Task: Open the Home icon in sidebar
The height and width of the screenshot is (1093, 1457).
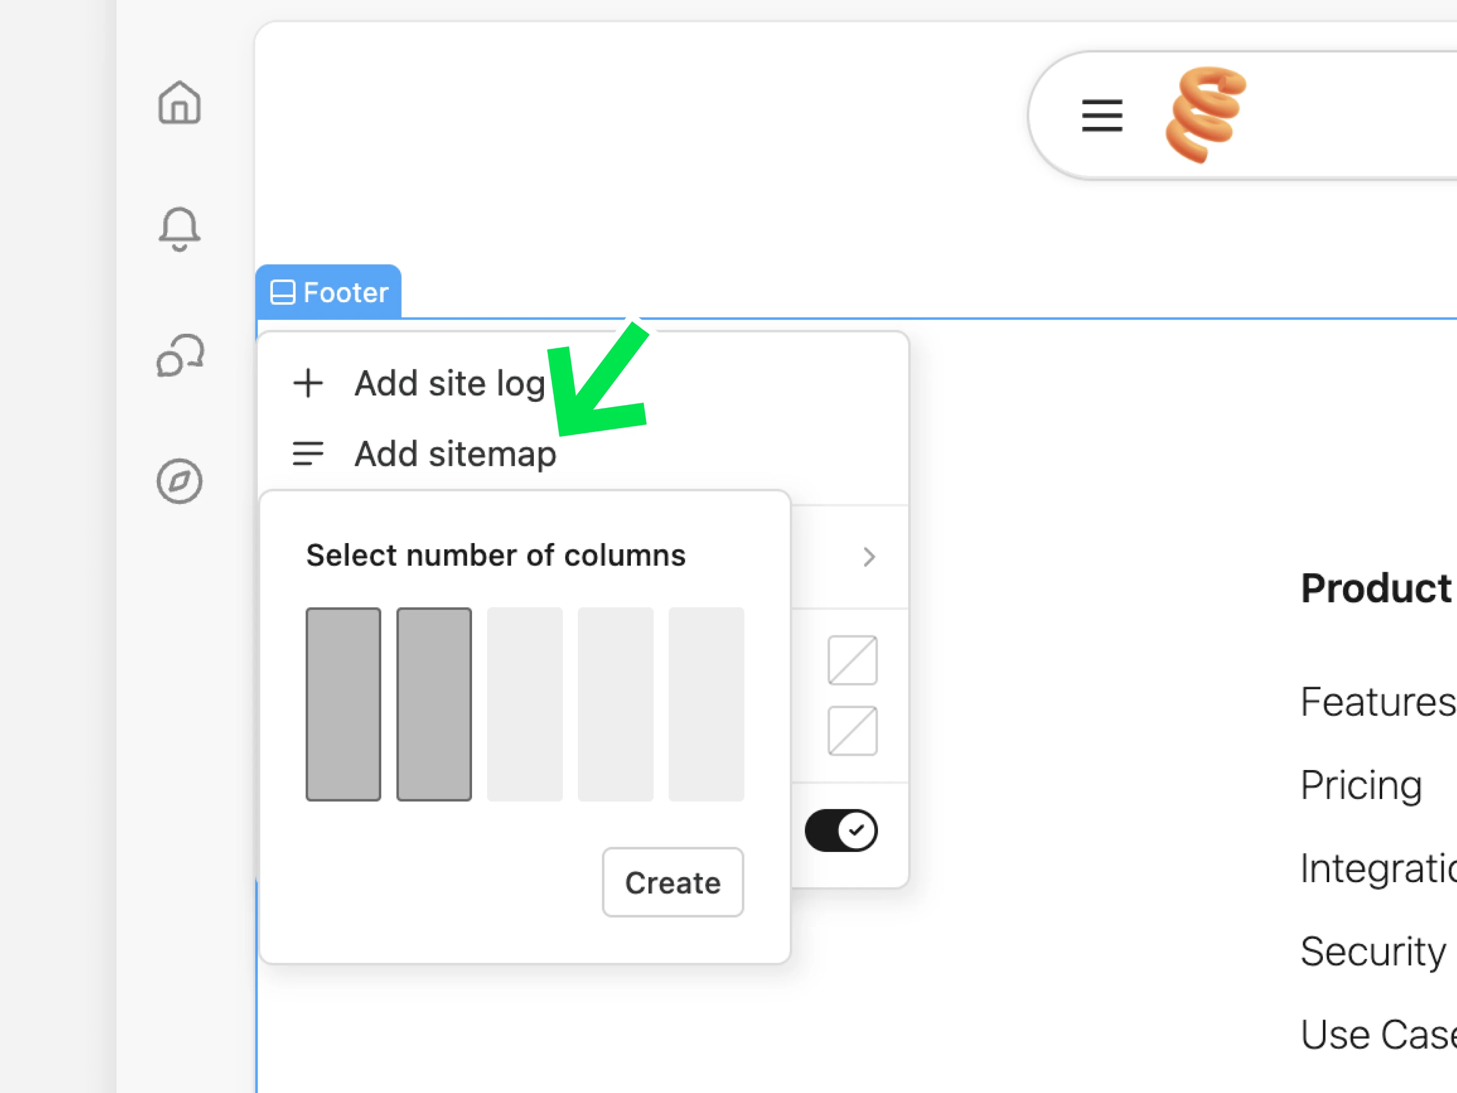Action: pos(179,103)
